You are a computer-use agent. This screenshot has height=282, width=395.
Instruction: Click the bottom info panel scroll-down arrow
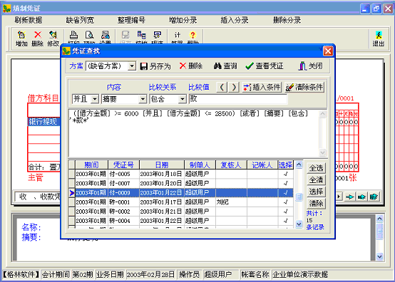click(379, 256)
